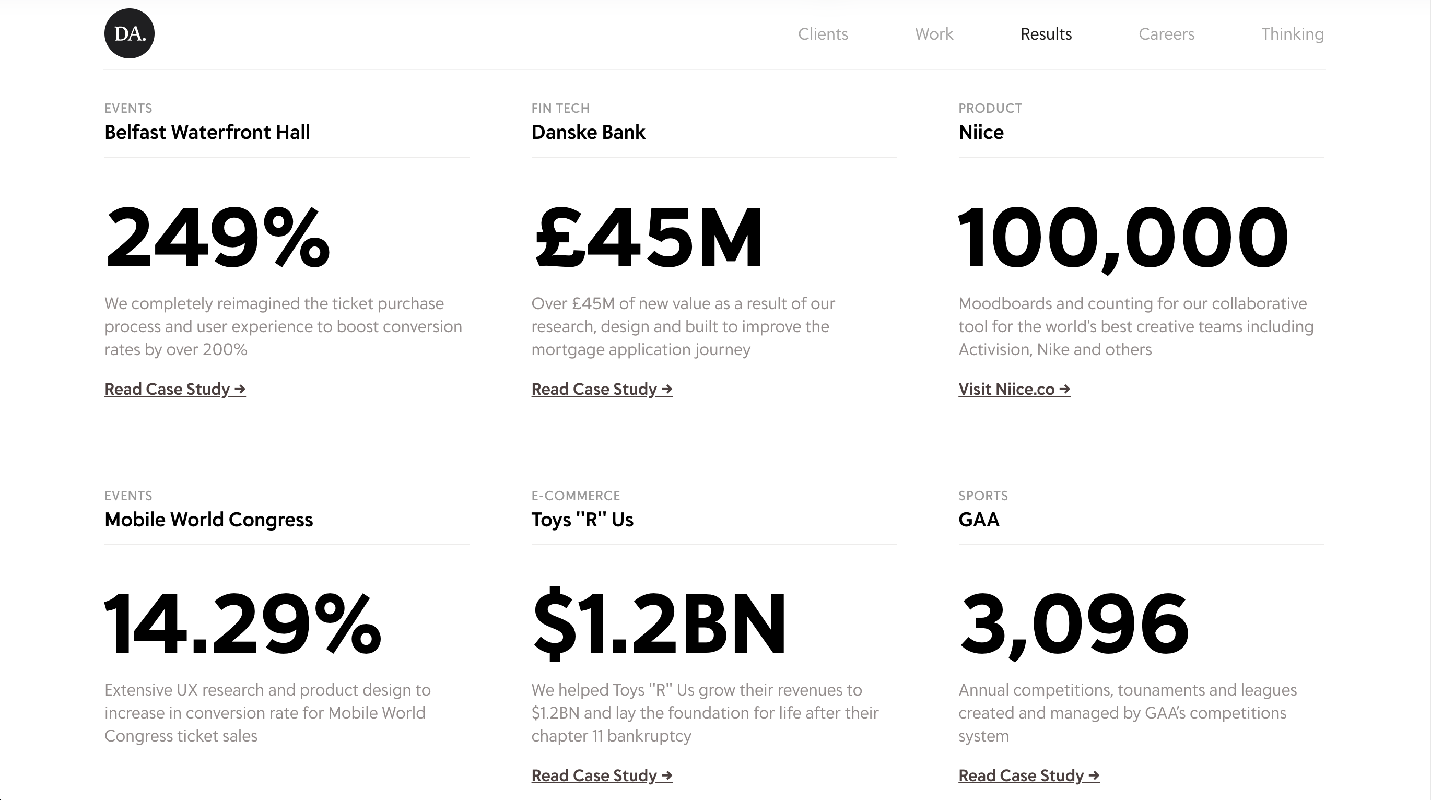Image resolution: width=1431 pixels, height=800 pixels.
Task: Click the Danske Bank title
Action: pos(588,132)
